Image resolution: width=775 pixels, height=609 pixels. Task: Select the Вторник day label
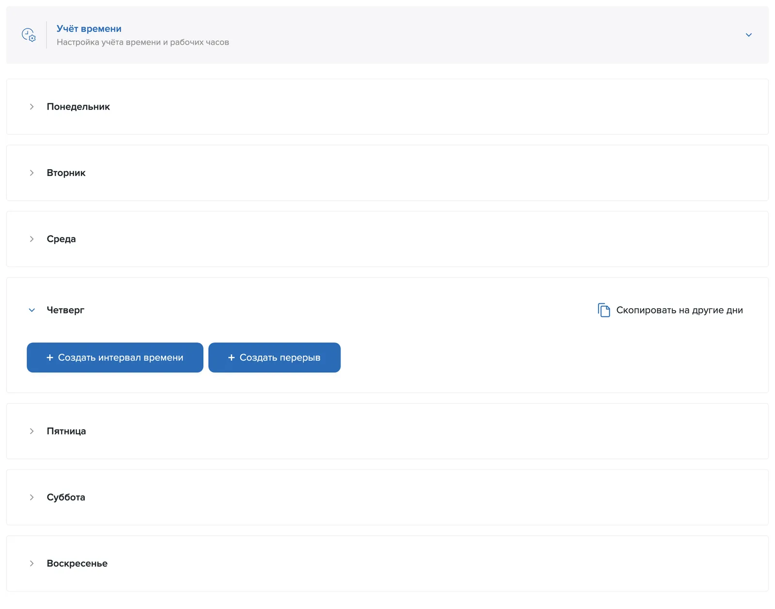(x=66, y=173)
